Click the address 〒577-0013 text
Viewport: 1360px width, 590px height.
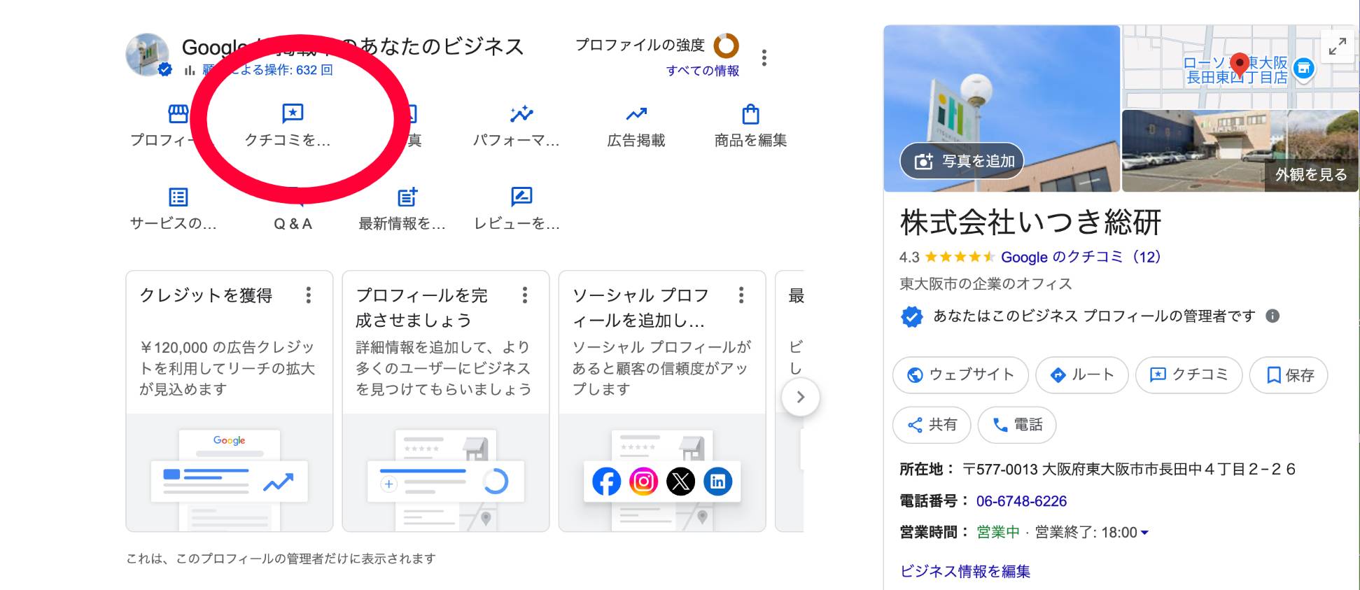coord(1129,469)
